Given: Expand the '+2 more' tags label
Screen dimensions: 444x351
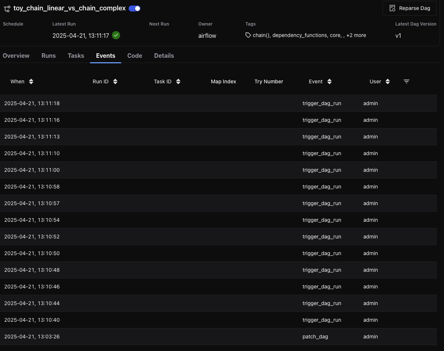Looking at the screenshot, I should pos(356,35).
